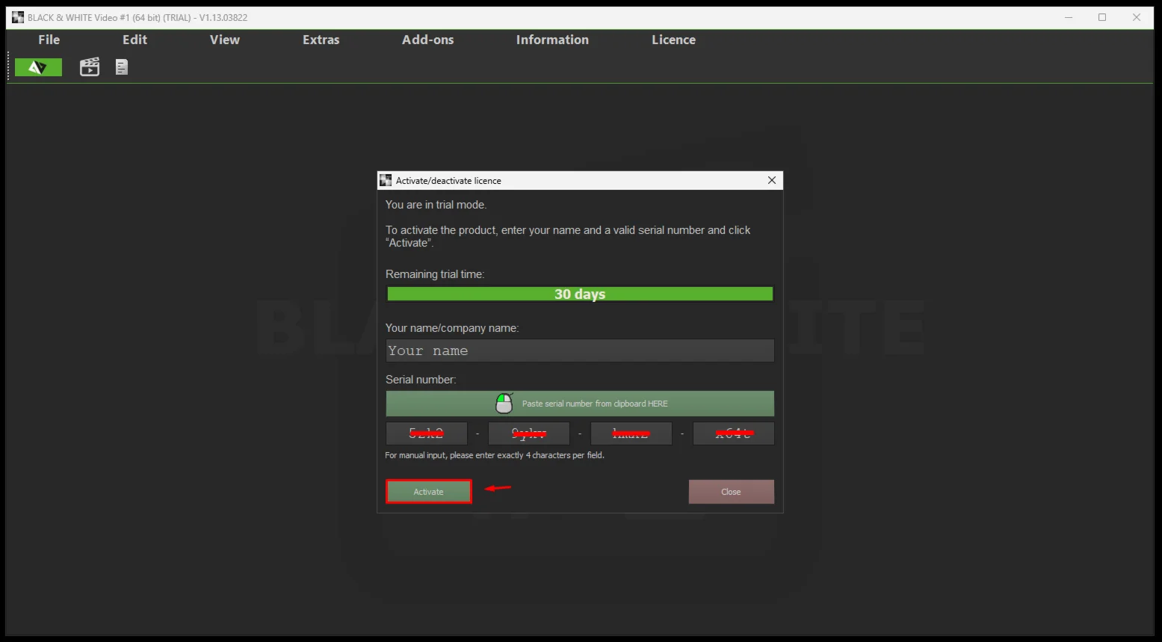Open the View menu
Screen dimensions: 1162x642
click(225, 40)
